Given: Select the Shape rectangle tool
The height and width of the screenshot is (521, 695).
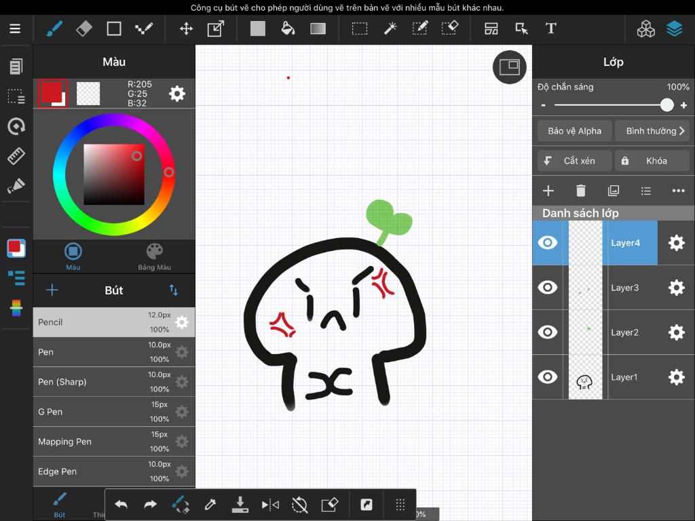Looking at the screenshot, I should pos(114,28).
